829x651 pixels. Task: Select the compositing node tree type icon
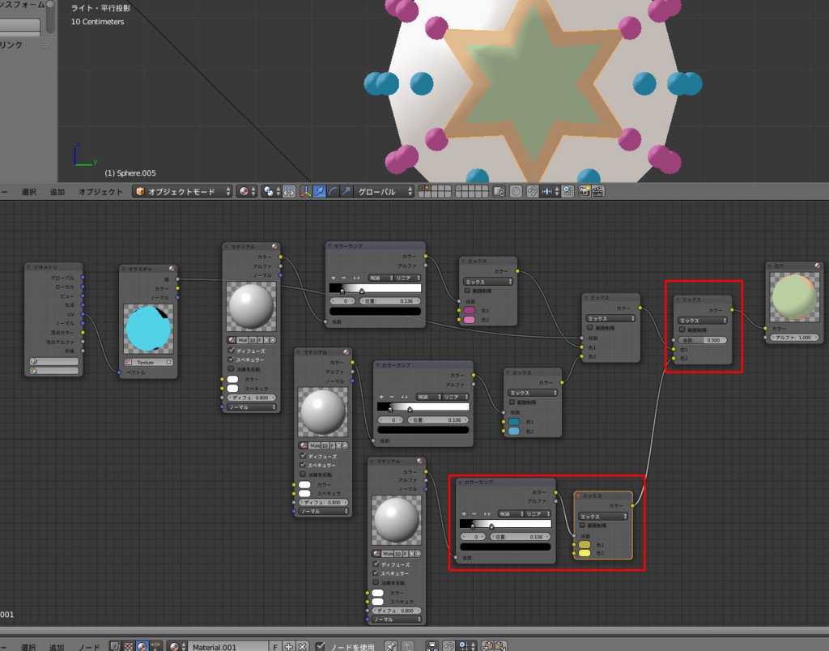[x=115, y=646]
